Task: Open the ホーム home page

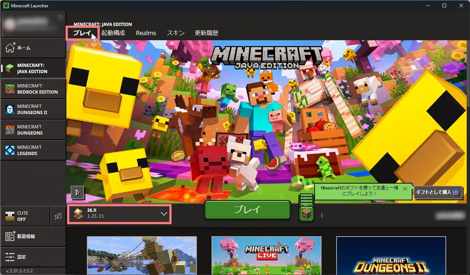Action: [33, 48]
